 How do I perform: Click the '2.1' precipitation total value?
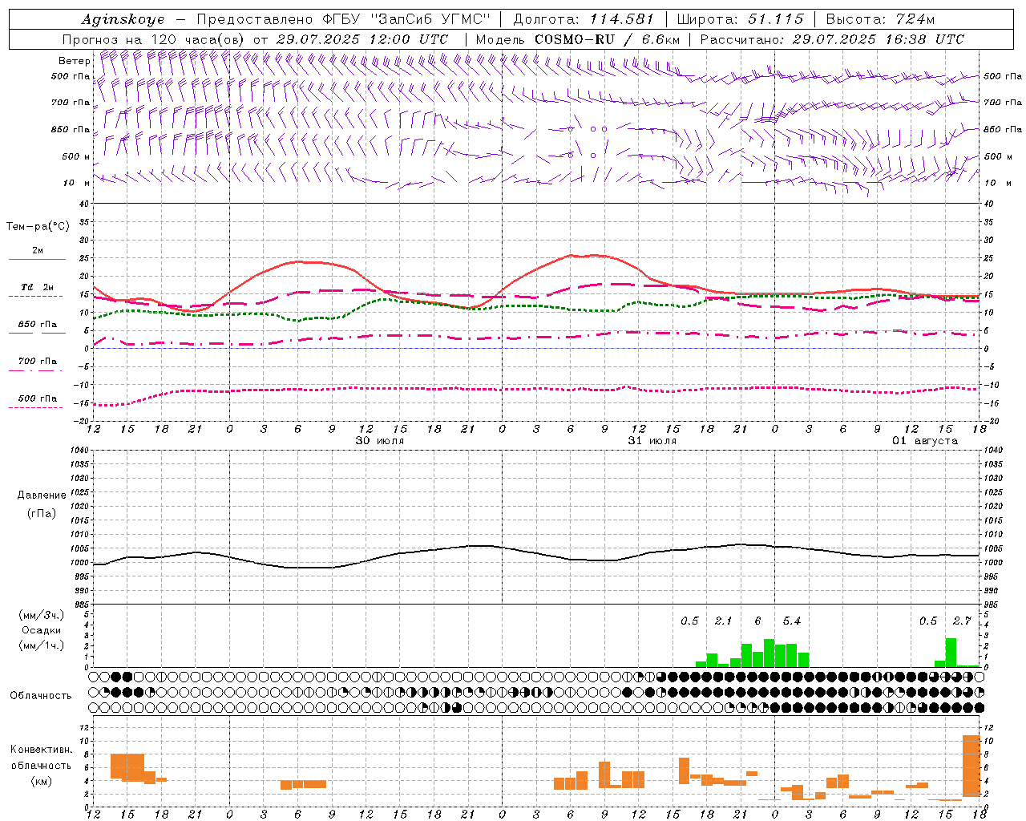pos(723,621)
